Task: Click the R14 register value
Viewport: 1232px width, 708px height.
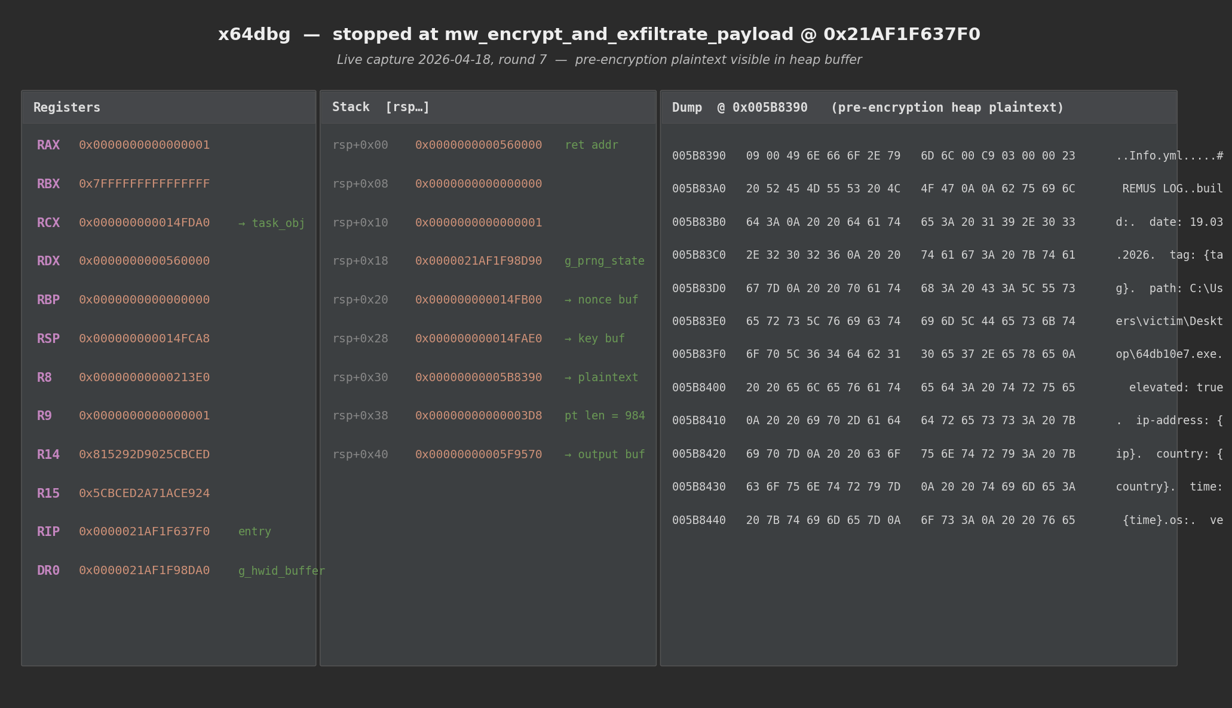Action: pyautogui.click(x=144, y=454)
